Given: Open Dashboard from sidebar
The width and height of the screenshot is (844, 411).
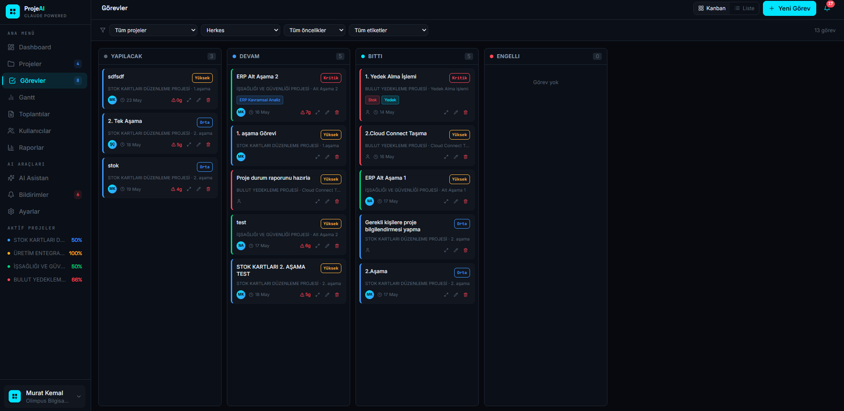Looking at the screenshot, I should (x=45, y=47).
